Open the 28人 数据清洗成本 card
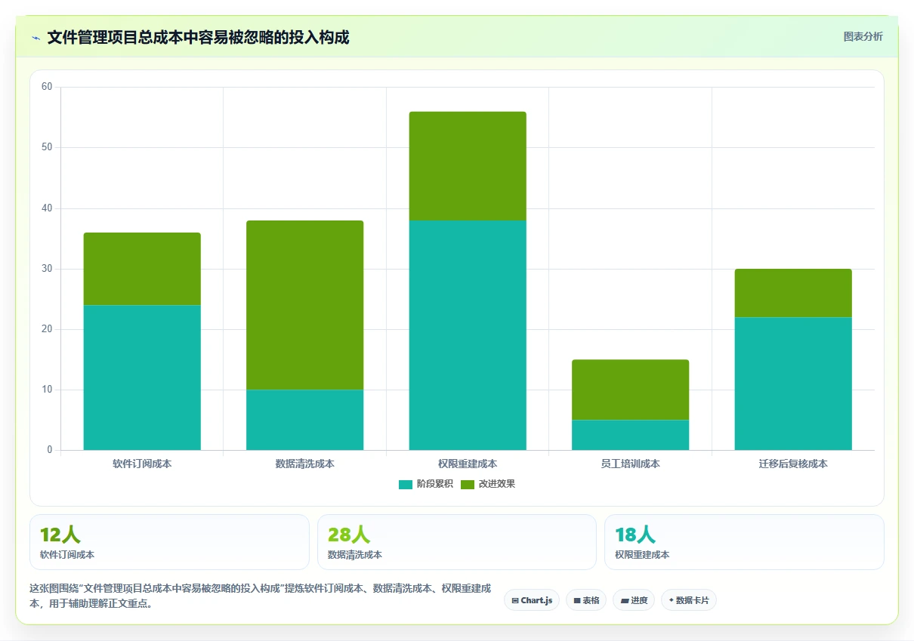This screenshot has width=914, height=641. point(457,542)
